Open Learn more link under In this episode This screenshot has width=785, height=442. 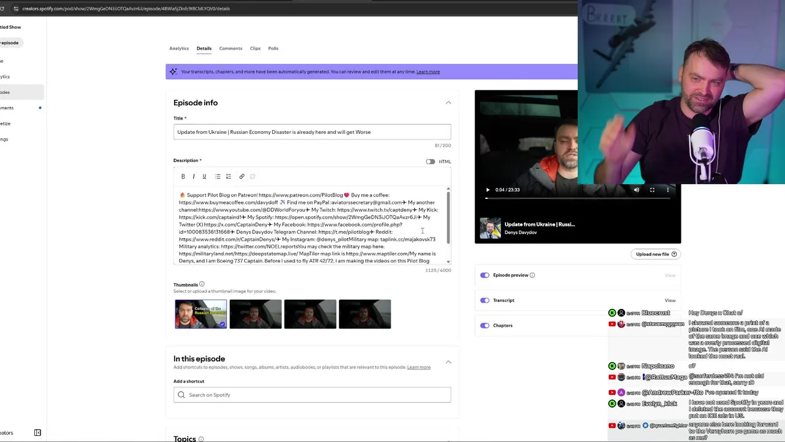point(419,367)
